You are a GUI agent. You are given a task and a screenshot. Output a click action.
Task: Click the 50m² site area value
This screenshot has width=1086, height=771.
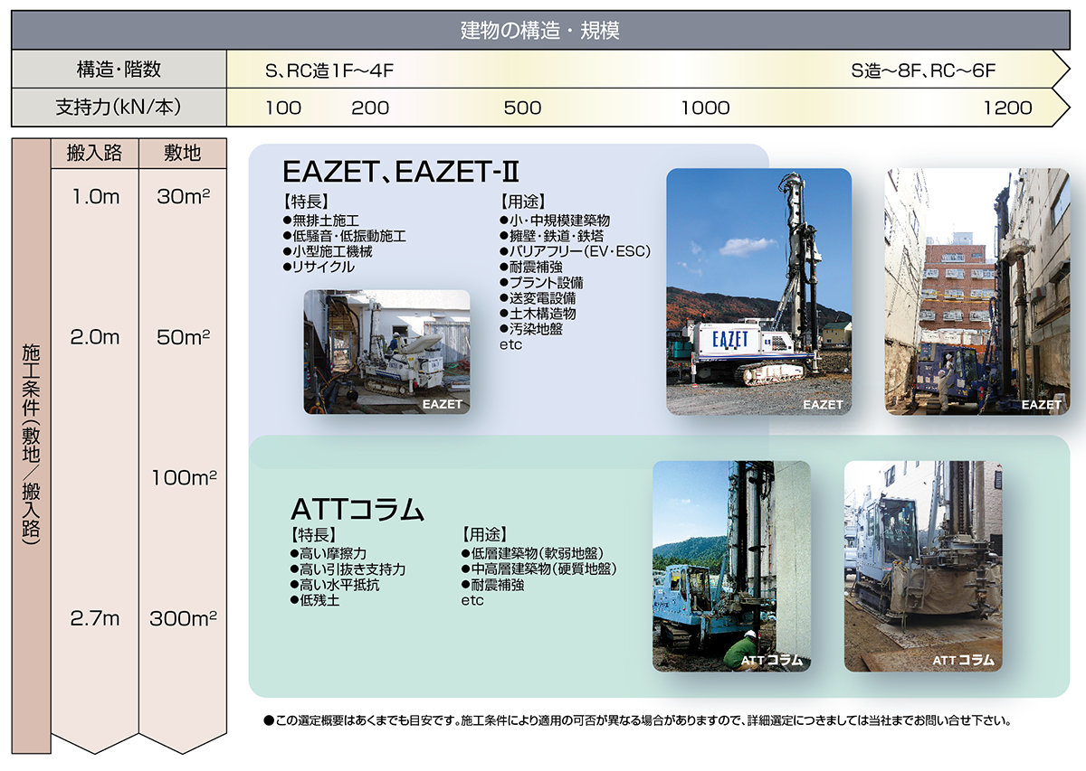tap(184, 337)
